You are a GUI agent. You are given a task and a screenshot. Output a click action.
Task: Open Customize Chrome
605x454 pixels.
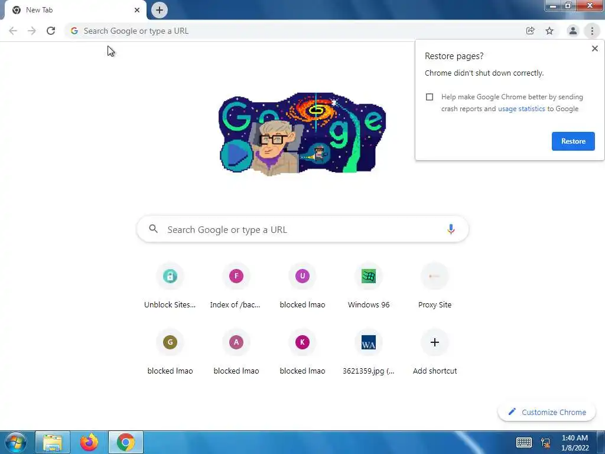(x=547, y=412)
